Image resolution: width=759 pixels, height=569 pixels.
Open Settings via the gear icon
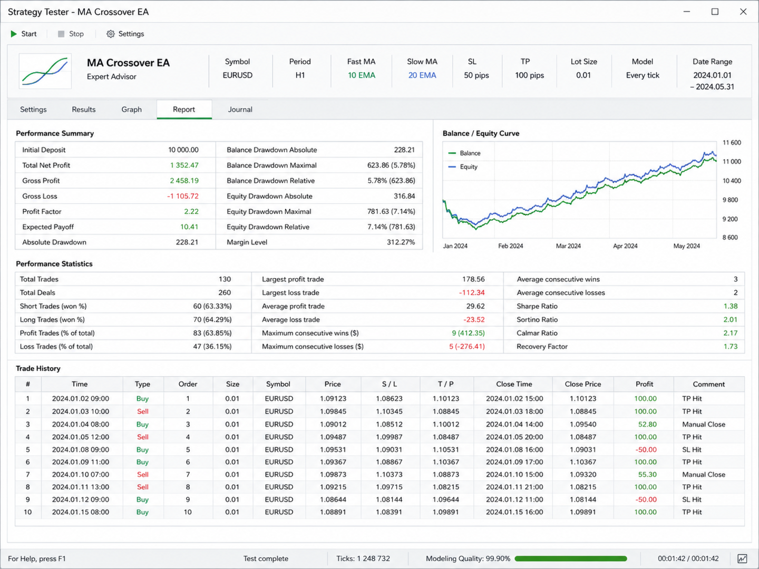(110, 34)
